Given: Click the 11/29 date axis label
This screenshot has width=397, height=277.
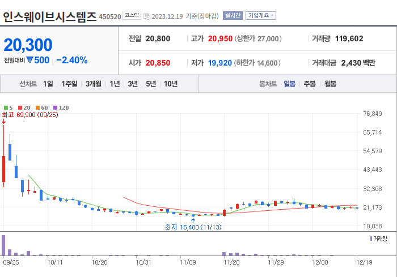Looking at the screenshot, I should 276,262.
